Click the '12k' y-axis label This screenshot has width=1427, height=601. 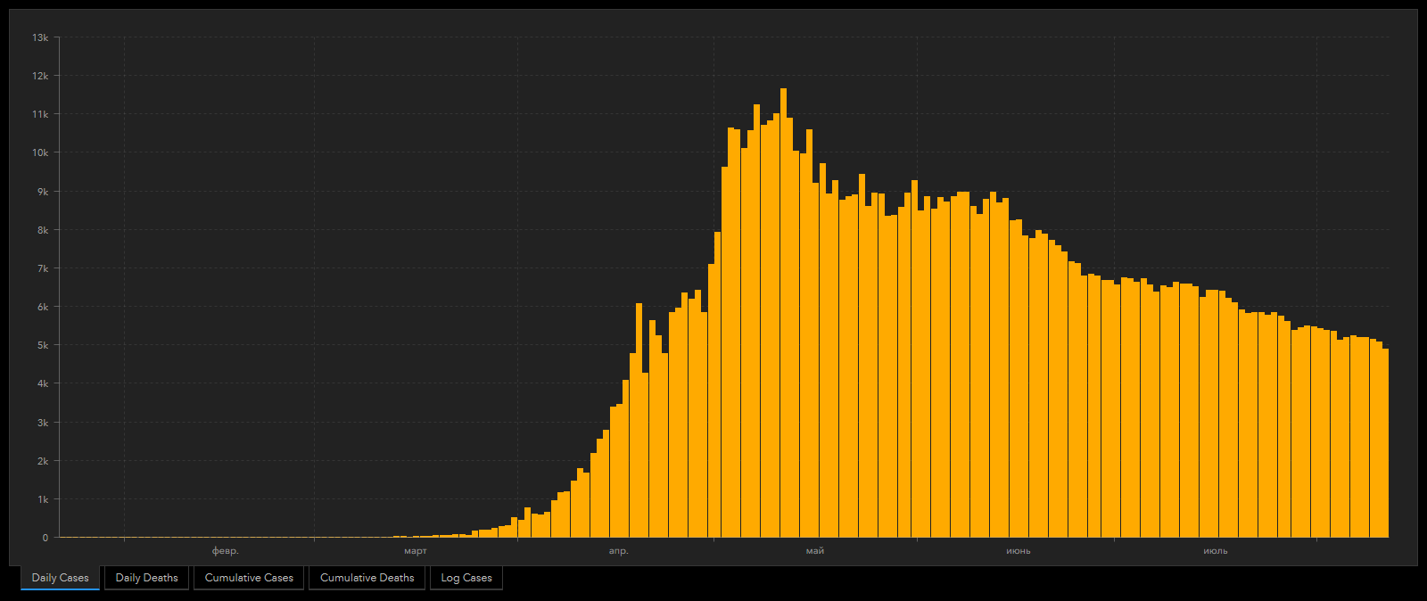40,76
